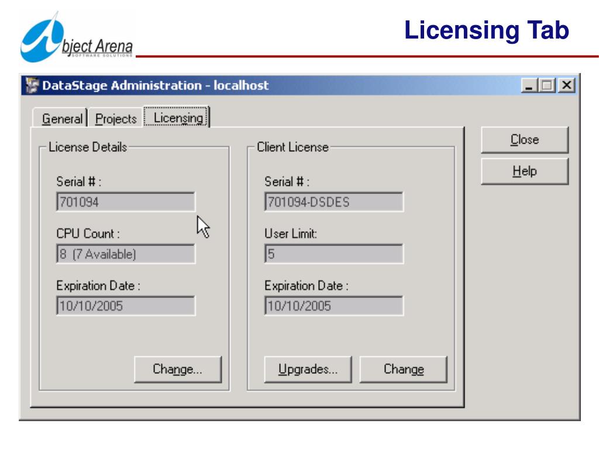Click the 'Client License' group title

292,147
